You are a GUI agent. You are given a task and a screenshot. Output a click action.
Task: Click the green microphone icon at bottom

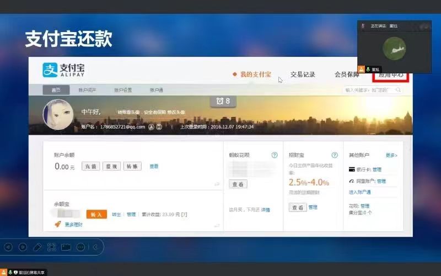pyautogui.click(x=10, y=272)
